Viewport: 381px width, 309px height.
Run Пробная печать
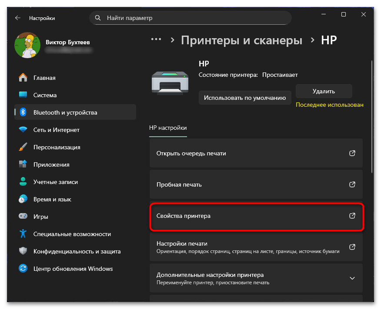pyautogui.click(x=256, y=184)
